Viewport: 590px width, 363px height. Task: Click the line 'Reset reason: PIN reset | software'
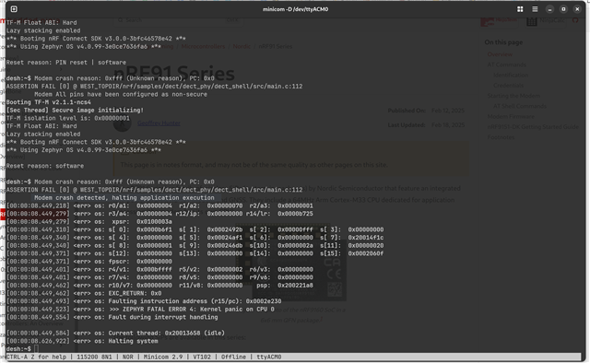[x=66, y=63]
